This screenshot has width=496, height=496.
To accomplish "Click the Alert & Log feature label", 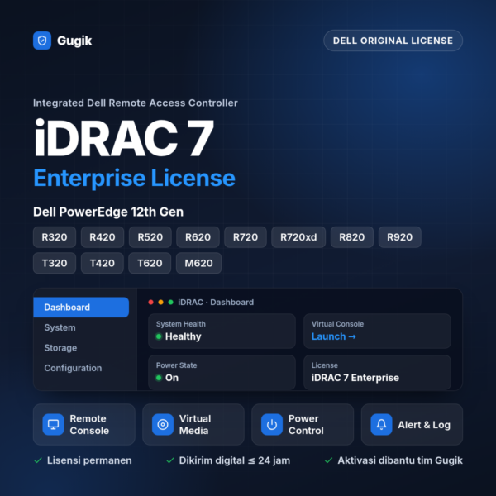I will (424, 425).
